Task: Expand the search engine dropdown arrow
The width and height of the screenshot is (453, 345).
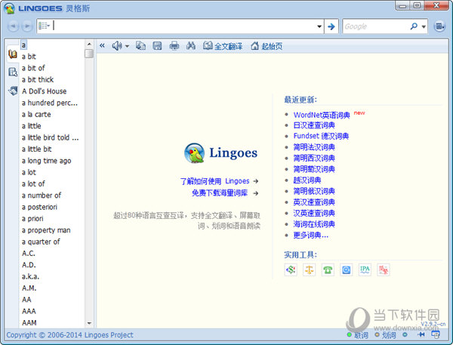Action: coord(424,26)
